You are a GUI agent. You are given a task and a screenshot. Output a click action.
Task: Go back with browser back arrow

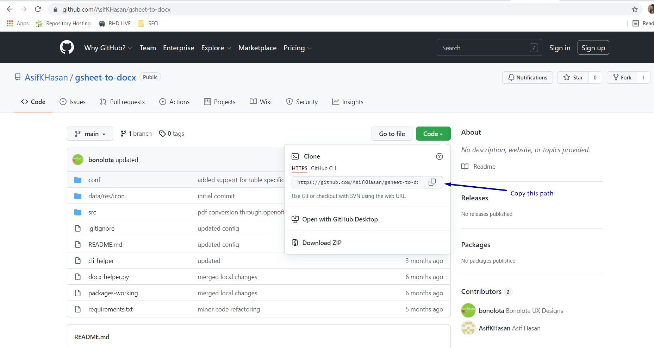coord(10,9)
